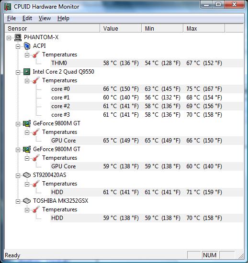Image resolution: width=248 pixels, height=263 pixels.
Task: Collapse the PHANTOM-X root node
Action: tap(9, 38)
